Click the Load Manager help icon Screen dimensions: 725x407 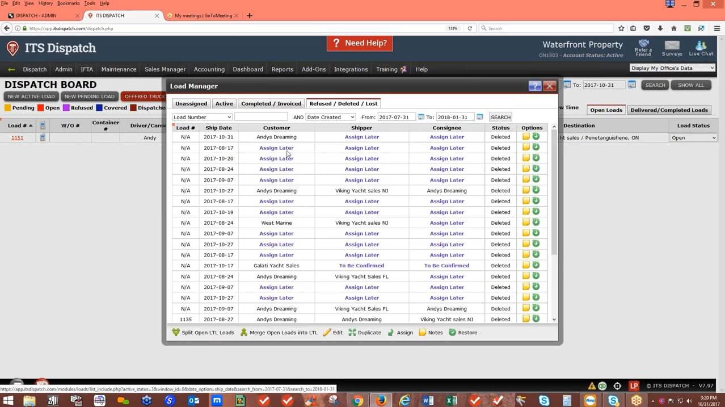pyautogui.click(x=534, y=86)
